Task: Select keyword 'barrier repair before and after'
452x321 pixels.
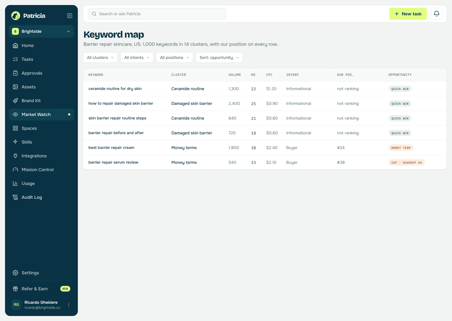Action: (116, 133)
